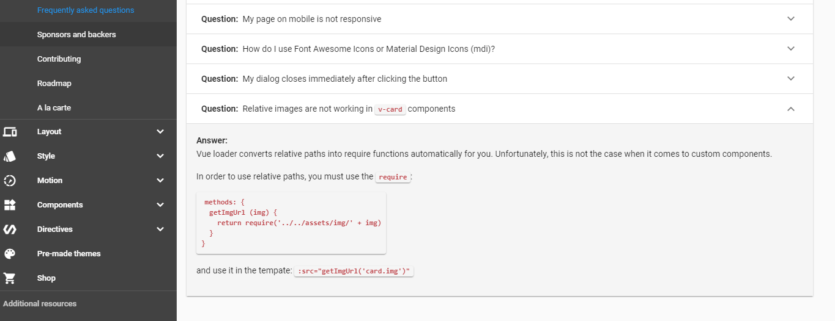The width and height of the screenshot is (835, 321).
Task: Go to Sponsors and backers page
Action: (76, 35)
